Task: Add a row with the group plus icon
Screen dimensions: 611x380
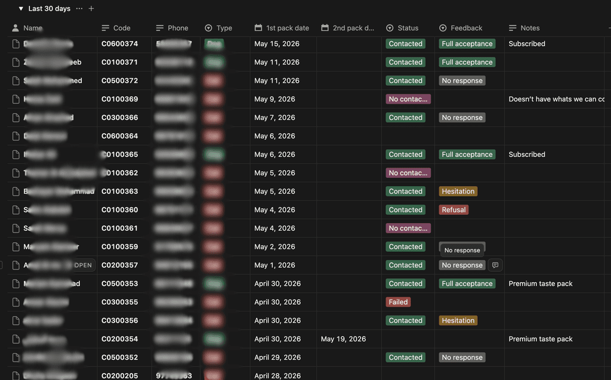Action: point(91,8)
